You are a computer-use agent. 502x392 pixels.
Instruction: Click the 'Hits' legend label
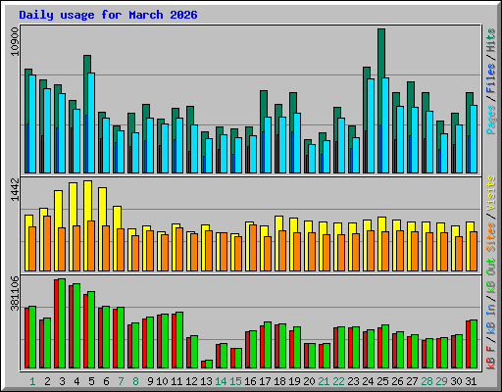pyautogui.click(x=491, y=40)
